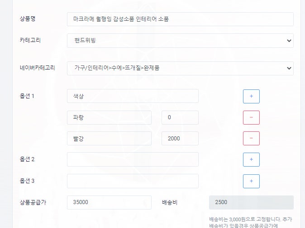The width and height of the screenshot is (305, 228).
Task: Click the 옵션 1 name field containing 색상
Action: click(x=133, y=96)
